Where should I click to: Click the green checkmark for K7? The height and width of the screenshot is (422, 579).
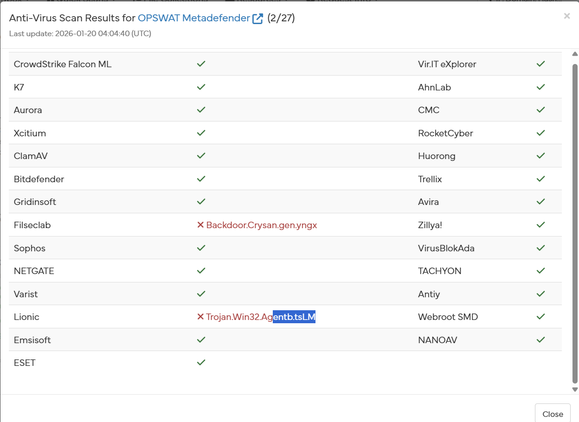point(201,87)
